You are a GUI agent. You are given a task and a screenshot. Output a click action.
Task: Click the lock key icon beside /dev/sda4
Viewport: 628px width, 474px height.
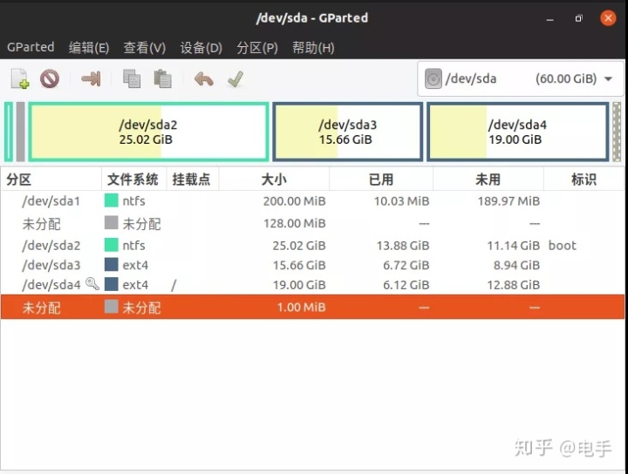pos(92,283)
